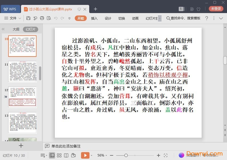Switch panel to 大纲 outline view
Viewport: 227px width, 160px height.
(16, 29)
